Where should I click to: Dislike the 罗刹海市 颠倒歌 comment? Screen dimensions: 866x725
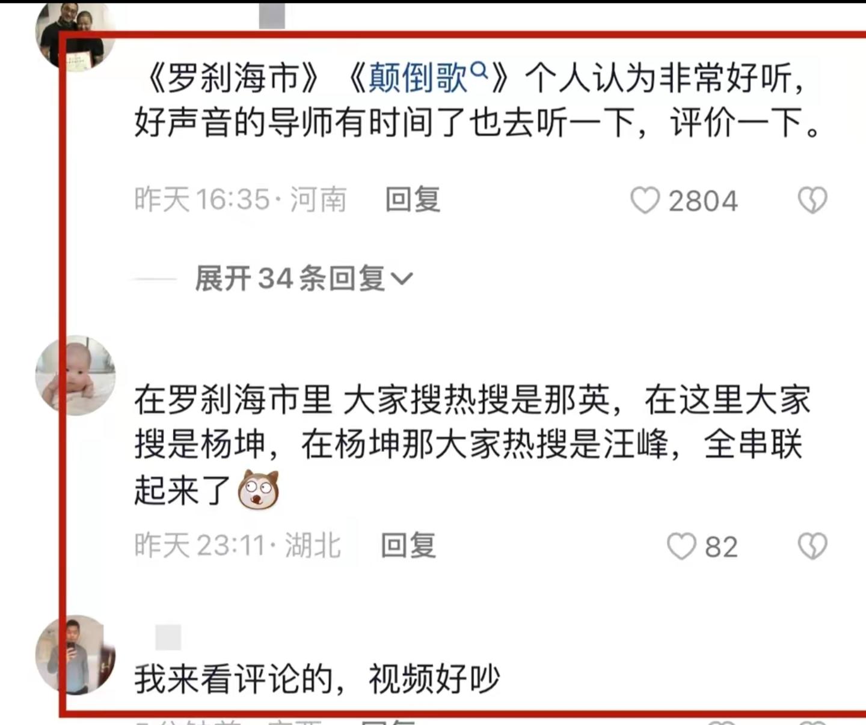pos(812,201)
